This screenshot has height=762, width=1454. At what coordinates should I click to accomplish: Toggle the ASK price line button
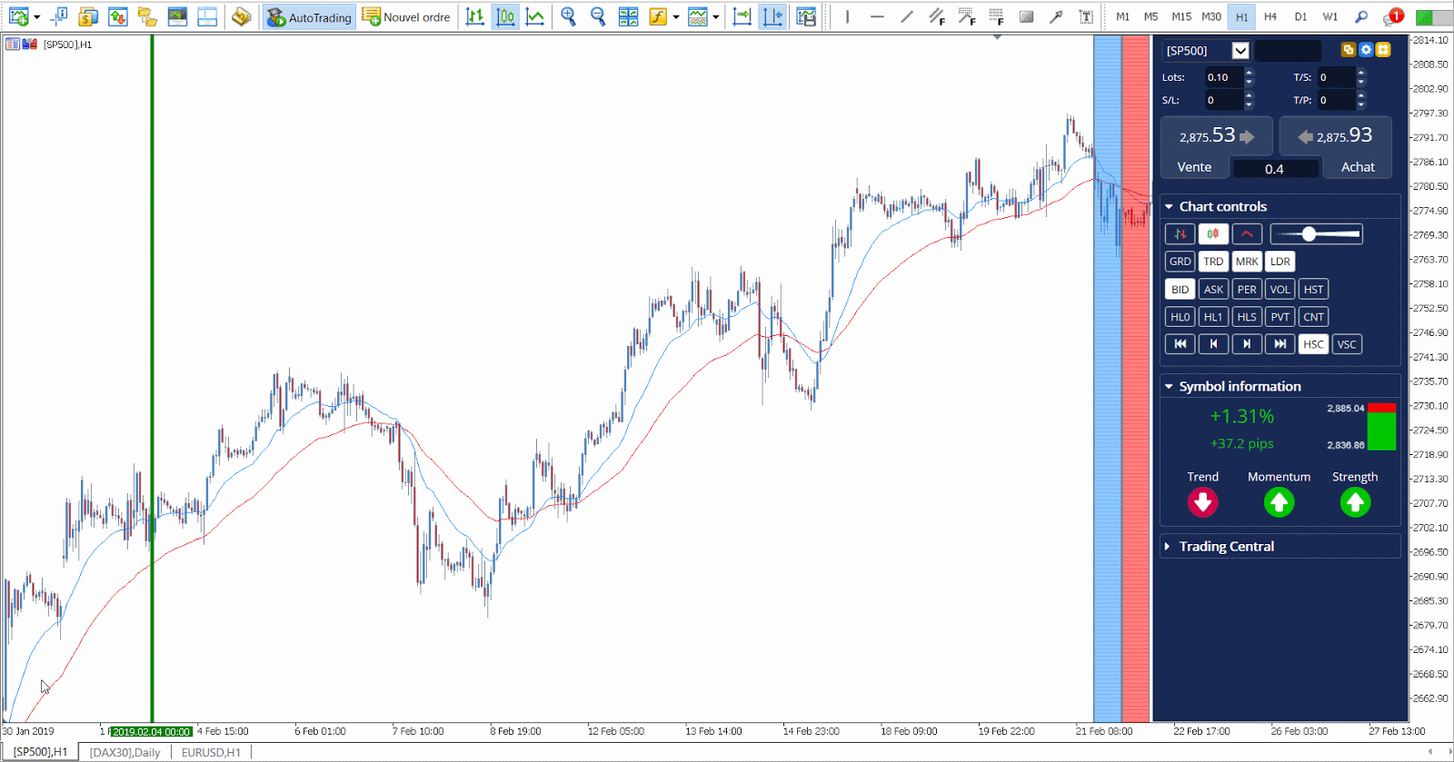pyautogui.click(x=1213, y=290)
